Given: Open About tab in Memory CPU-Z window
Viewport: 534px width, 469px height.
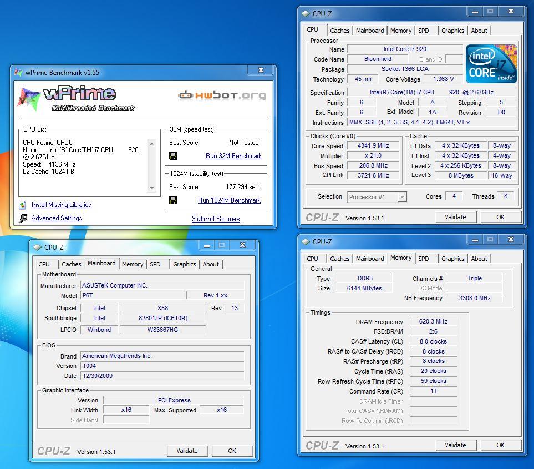Looking at the screenshot, I should (479, 259).
